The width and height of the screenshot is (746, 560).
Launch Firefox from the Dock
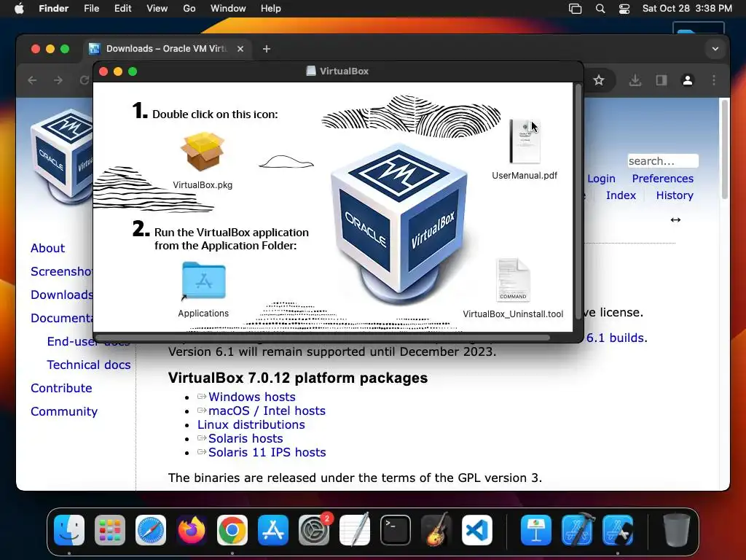192,530
